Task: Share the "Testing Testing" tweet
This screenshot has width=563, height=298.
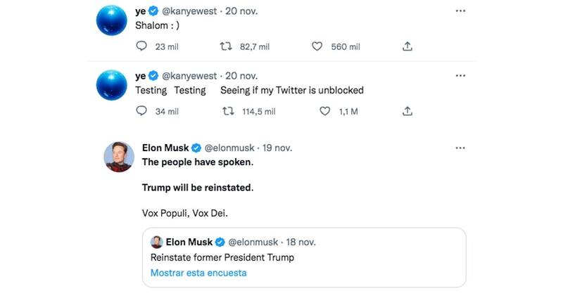Action: [x=407, y=111]
